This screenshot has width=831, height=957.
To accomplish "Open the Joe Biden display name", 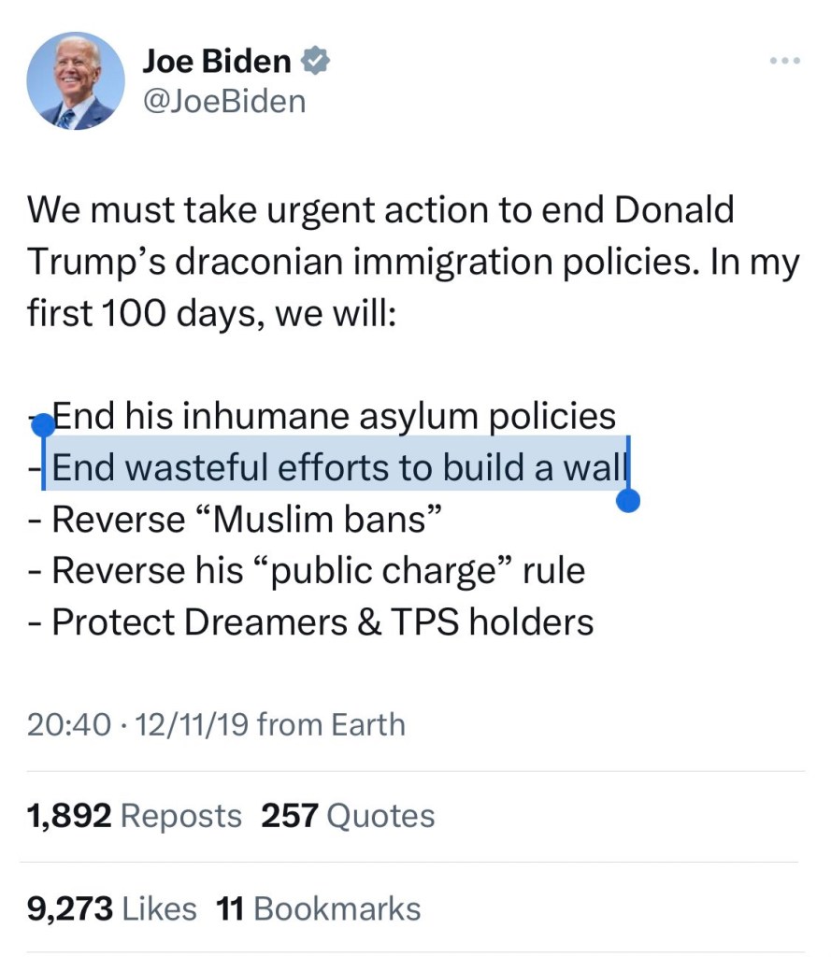I will pos(216,62).
